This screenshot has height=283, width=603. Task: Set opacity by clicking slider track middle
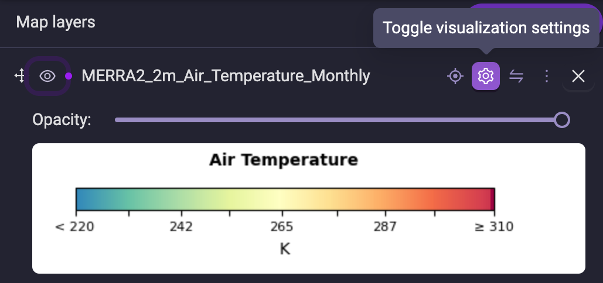point(339,120)
